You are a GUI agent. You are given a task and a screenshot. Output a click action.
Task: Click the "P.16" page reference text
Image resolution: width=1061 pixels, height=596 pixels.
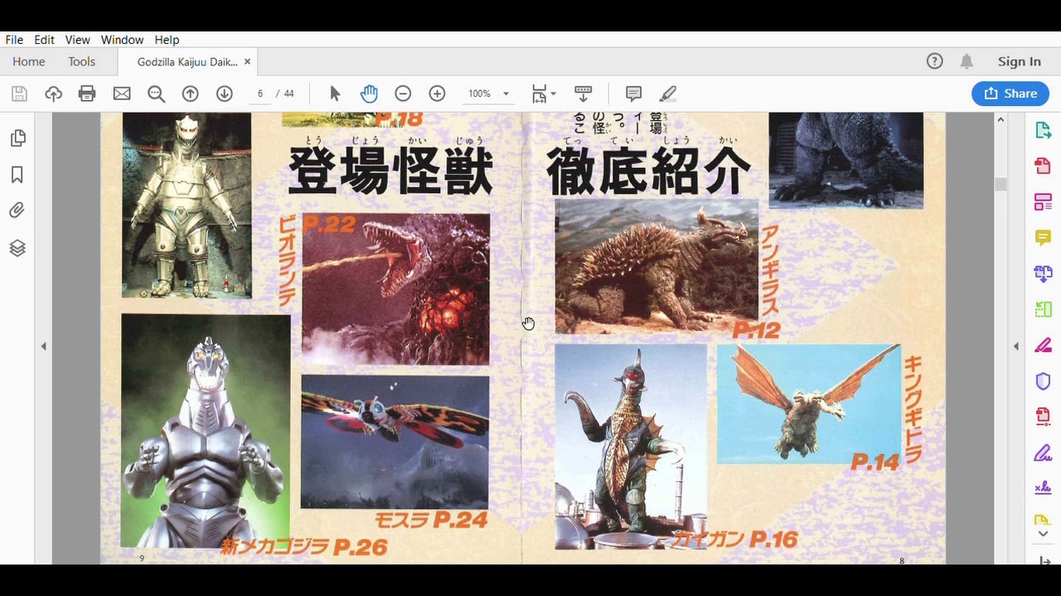pos(773,540)
